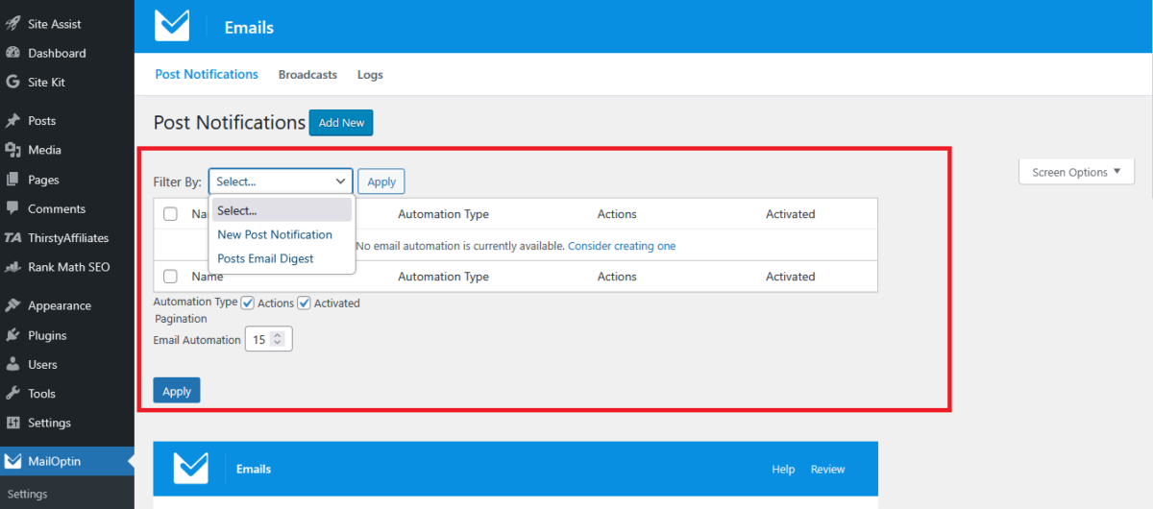Click the Help link in lower banner

click(x=783, y=470)
